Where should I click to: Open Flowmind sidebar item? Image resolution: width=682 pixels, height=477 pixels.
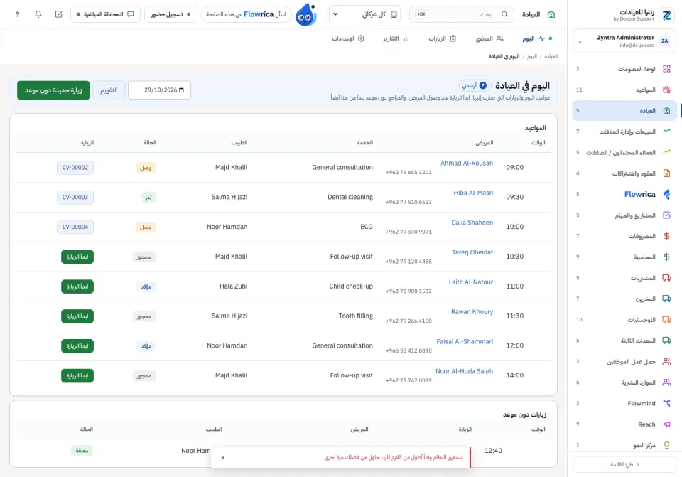624,403
